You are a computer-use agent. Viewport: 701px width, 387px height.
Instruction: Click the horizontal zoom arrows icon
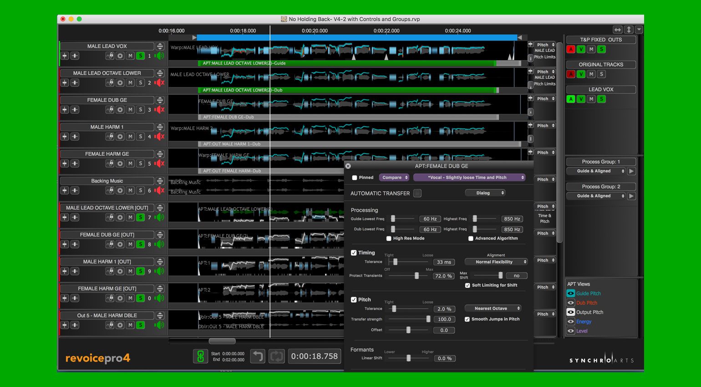[618, 30]
